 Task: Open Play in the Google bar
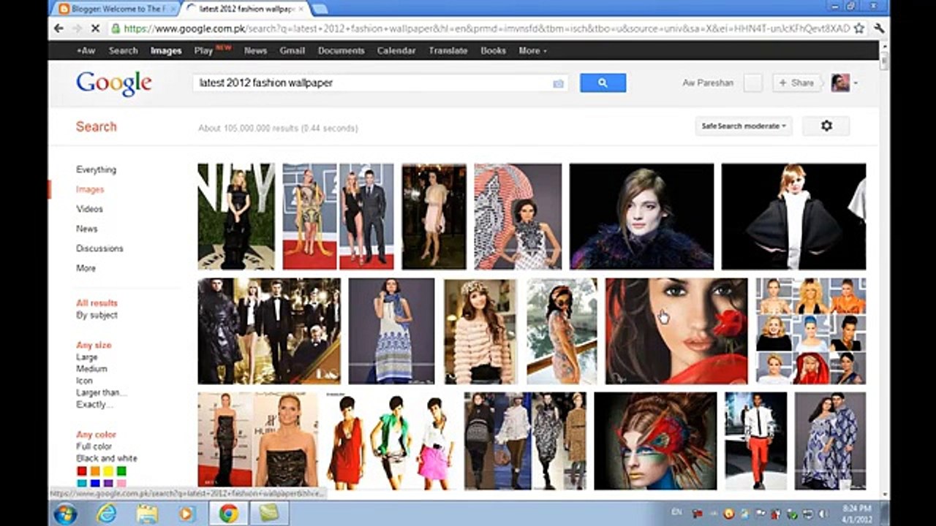pyautogui.click(x=203, y=50)
